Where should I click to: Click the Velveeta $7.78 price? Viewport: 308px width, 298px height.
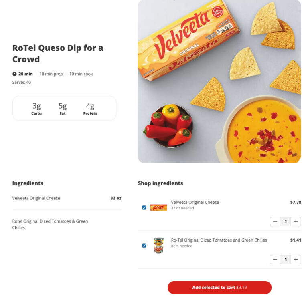click(296, 202)
